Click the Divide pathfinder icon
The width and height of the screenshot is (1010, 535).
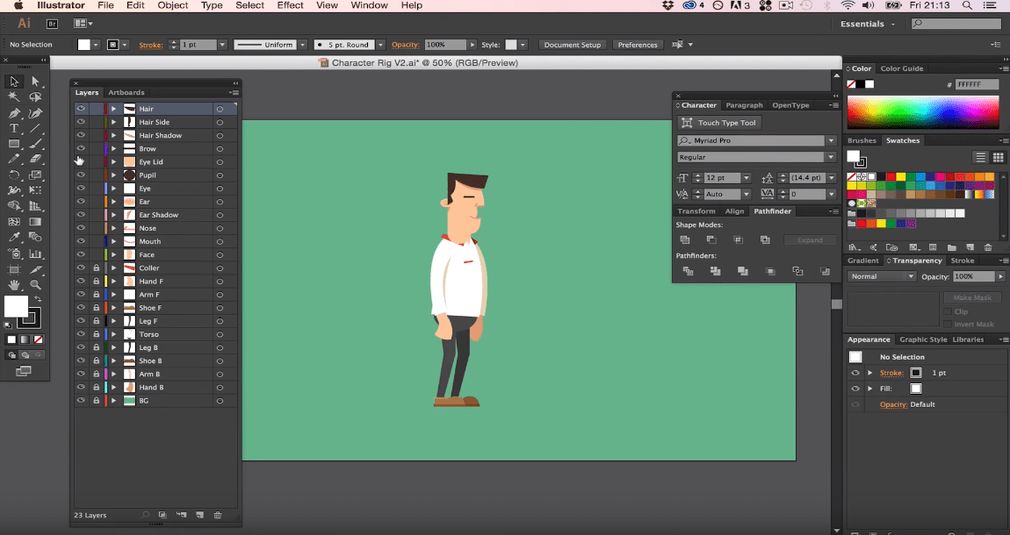[x=688, y=271]
